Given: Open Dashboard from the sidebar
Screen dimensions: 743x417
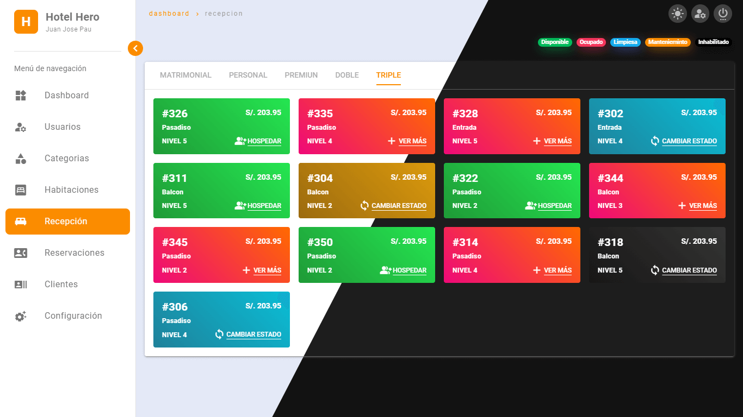Looking at the screenshot, I should pyautogui.click(x=67, y=96).
